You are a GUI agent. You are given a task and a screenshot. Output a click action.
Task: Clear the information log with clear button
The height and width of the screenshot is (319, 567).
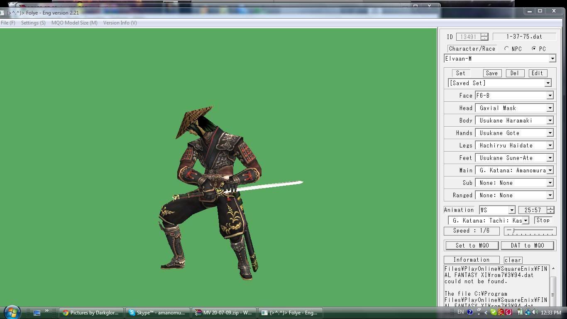pyautogui.click(x=513, y=260)
